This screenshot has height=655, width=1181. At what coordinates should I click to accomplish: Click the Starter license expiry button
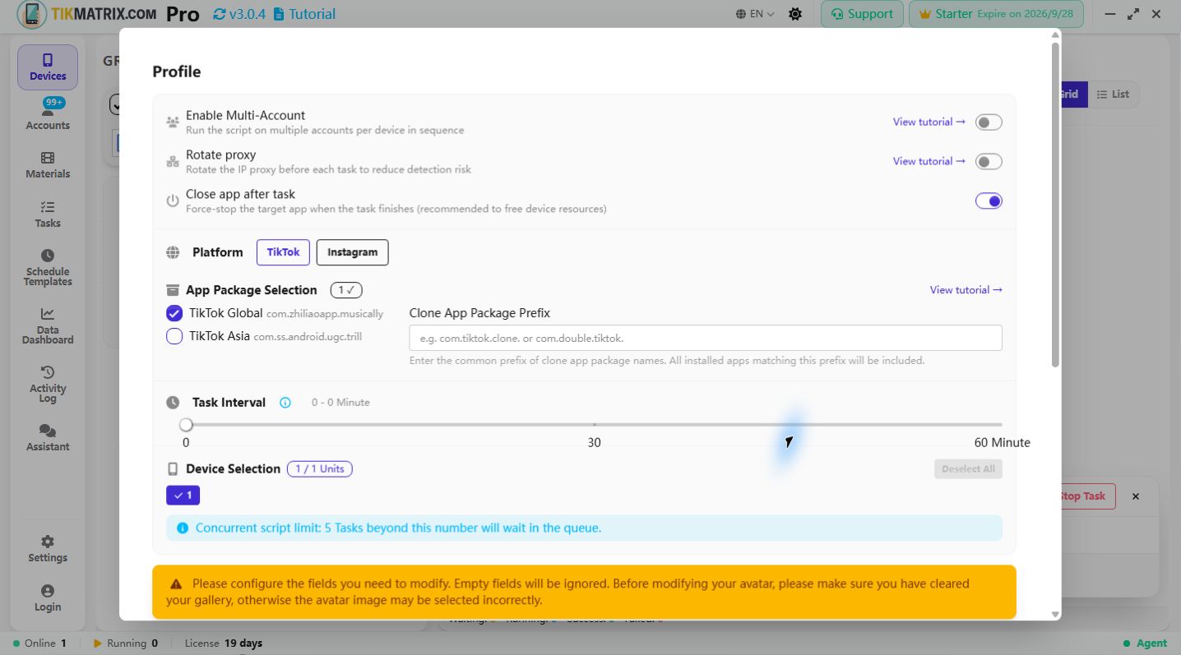[x=996, y=14]
